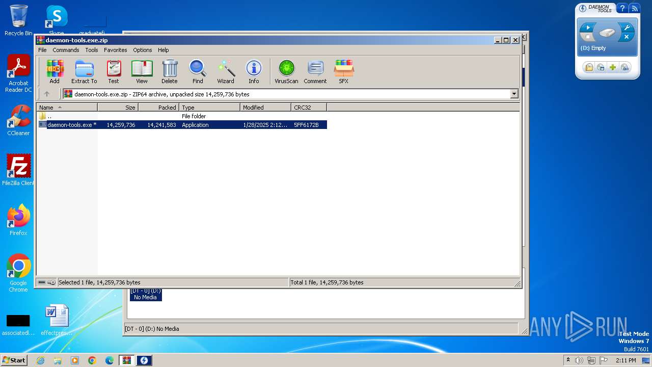The height and width of the screenshot is (367, 652).
Task: Sort by Modified column header
Action: point(265,107)
